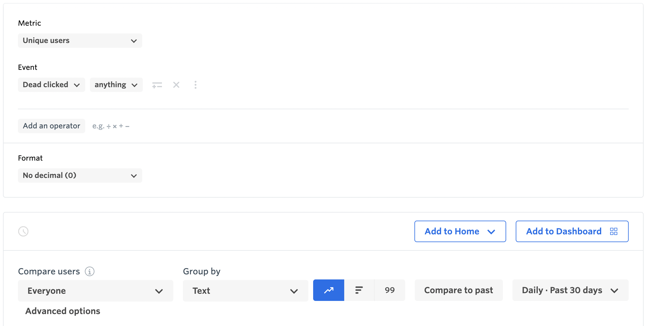Open the Daily · Past 30 days dropdown
Image resolution: width=646 pixels, height=326 pixels.
570,290
